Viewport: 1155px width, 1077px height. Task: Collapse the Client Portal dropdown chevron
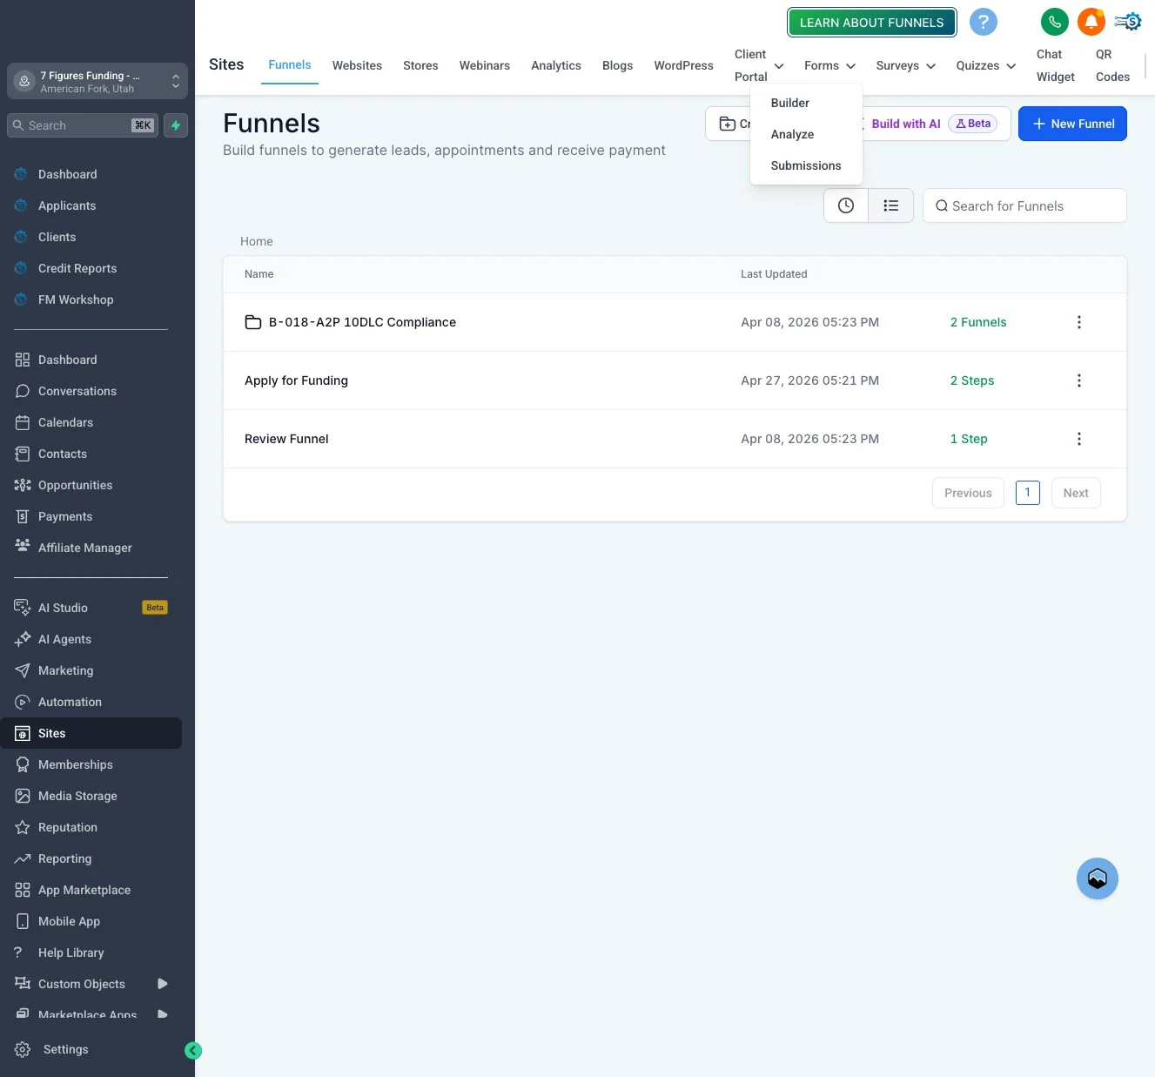(779, 66)
